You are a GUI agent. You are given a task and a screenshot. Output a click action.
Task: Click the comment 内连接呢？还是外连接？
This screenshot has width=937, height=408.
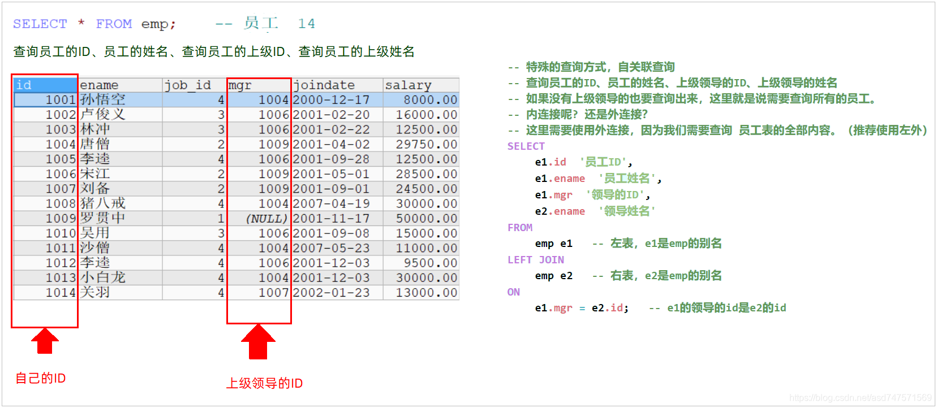click(x=578, y=114)
